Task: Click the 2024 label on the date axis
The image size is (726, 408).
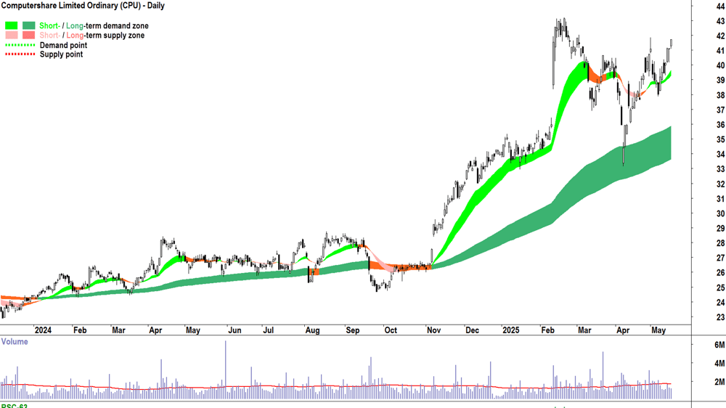Action: tap(43, 330)
